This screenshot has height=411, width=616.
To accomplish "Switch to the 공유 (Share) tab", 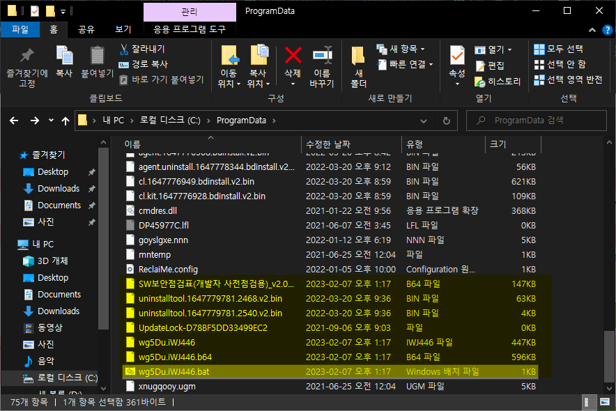I will (86, 29).
